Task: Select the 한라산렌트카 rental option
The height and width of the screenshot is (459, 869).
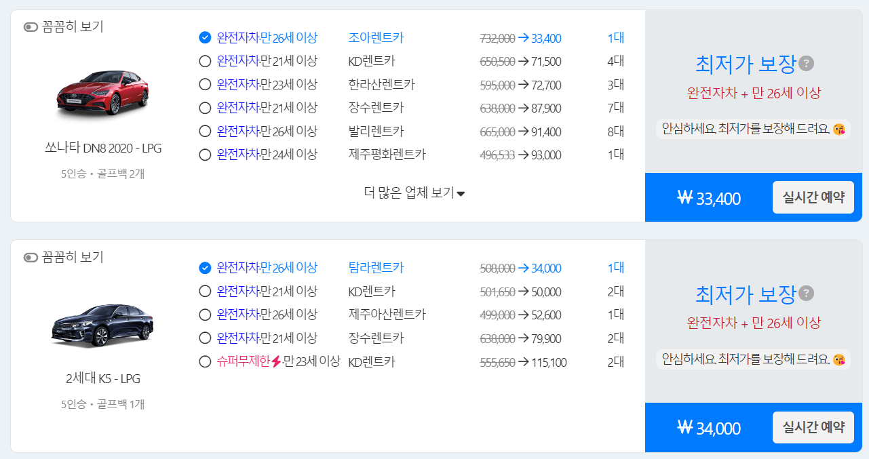Action: pyautogui.click(x=205, y=84)
